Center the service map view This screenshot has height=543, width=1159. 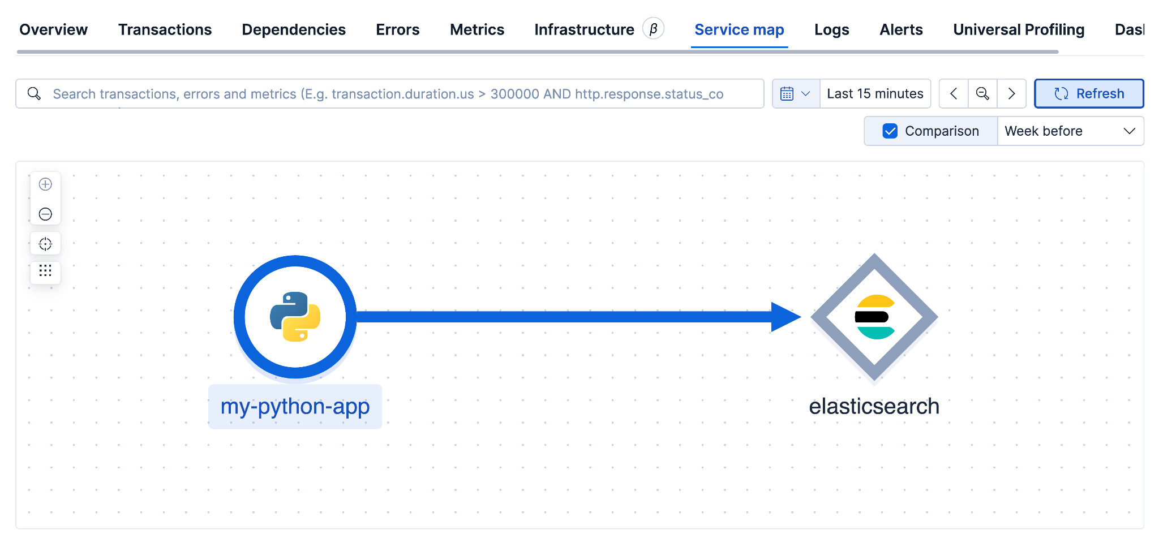[45, 244]
